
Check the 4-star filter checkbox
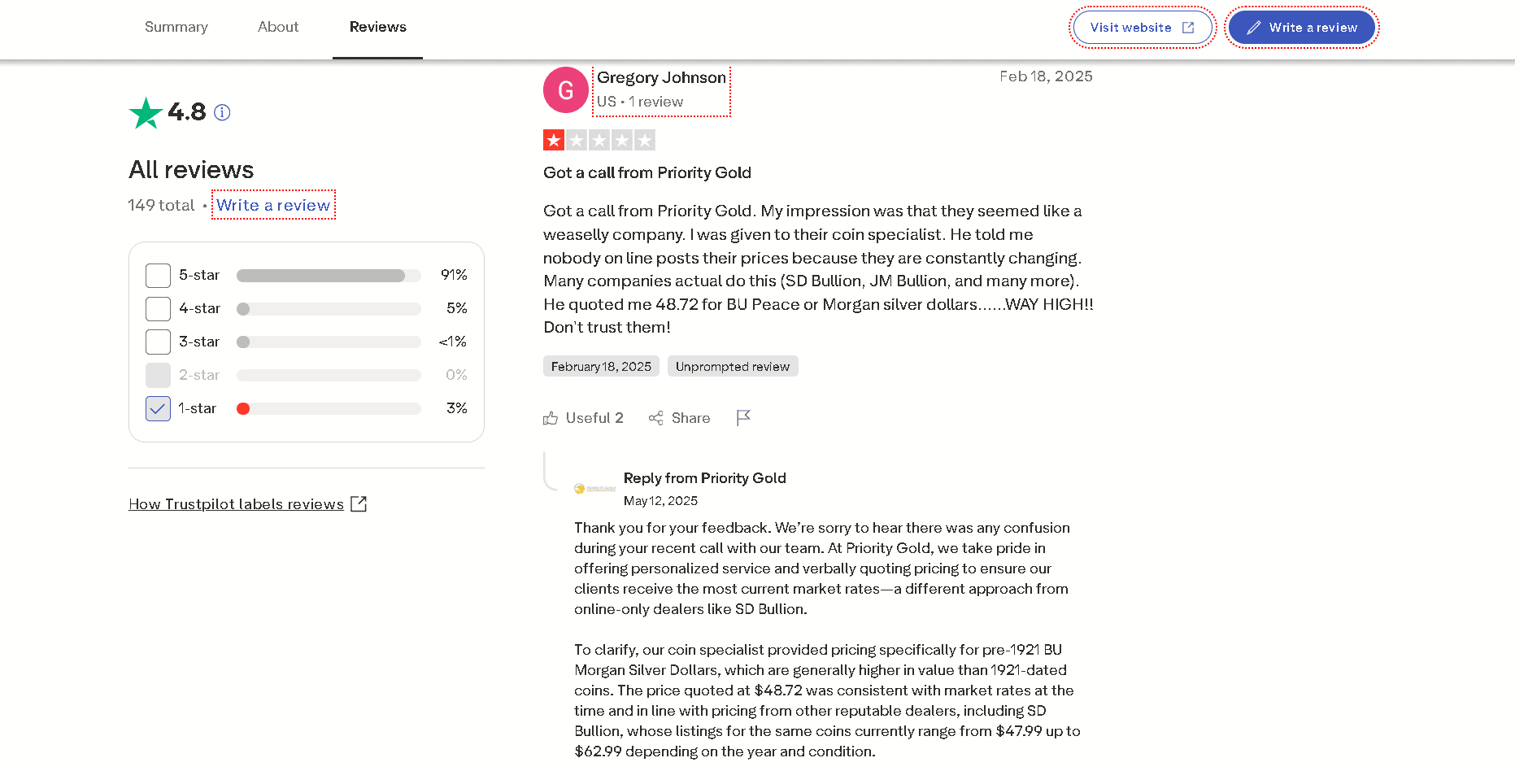[158, 309]
